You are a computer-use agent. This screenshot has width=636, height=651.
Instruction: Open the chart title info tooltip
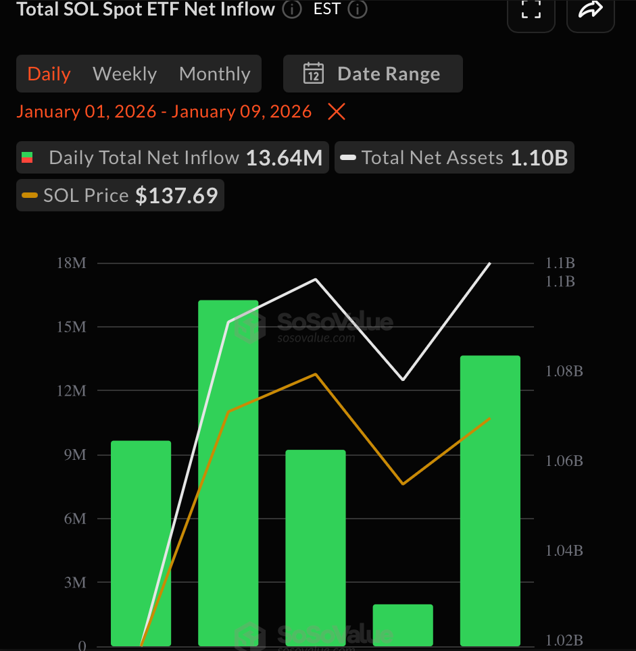(291, 9)
